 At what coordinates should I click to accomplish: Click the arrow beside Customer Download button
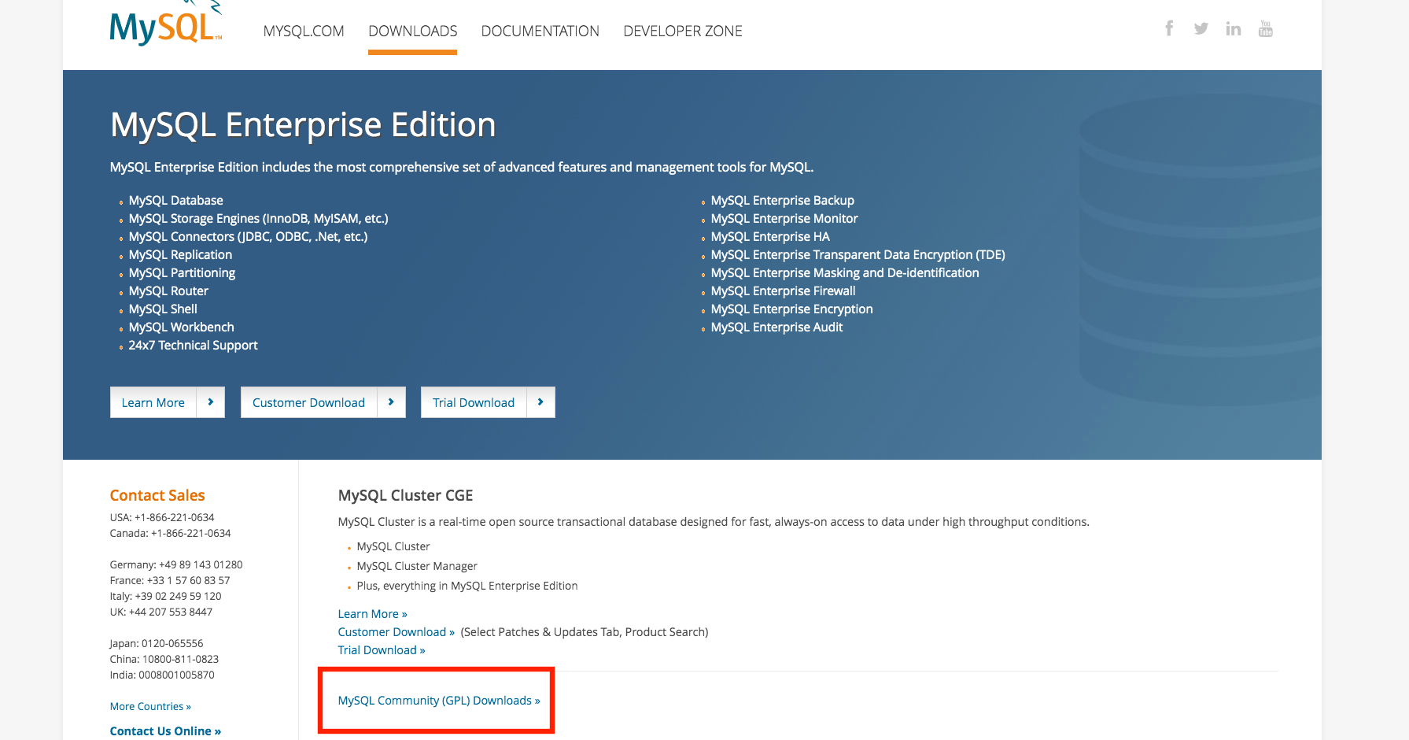click(391, 402)
